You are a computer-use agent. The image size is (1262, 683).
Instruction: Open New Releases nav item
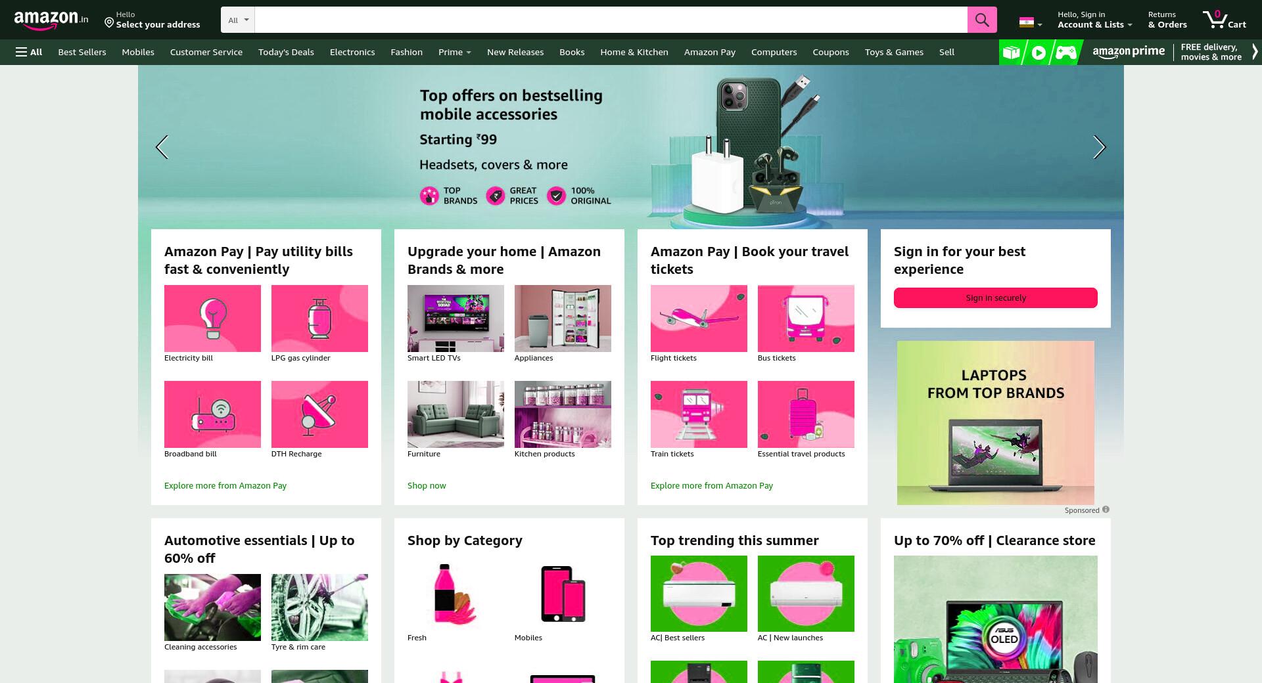[x=515, y=52]
